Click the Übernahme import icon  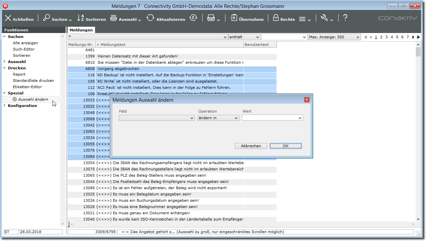(x=234, y=18)
